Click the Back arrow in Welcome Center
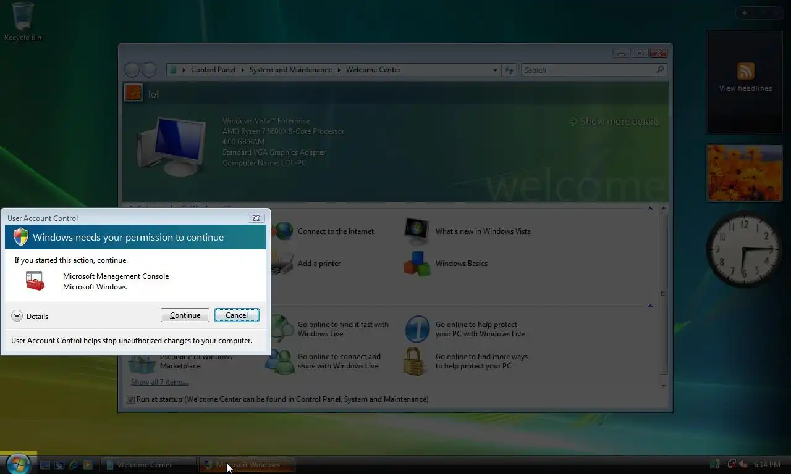The width and height of the screenshot is (791, 474). pos(132,70)
